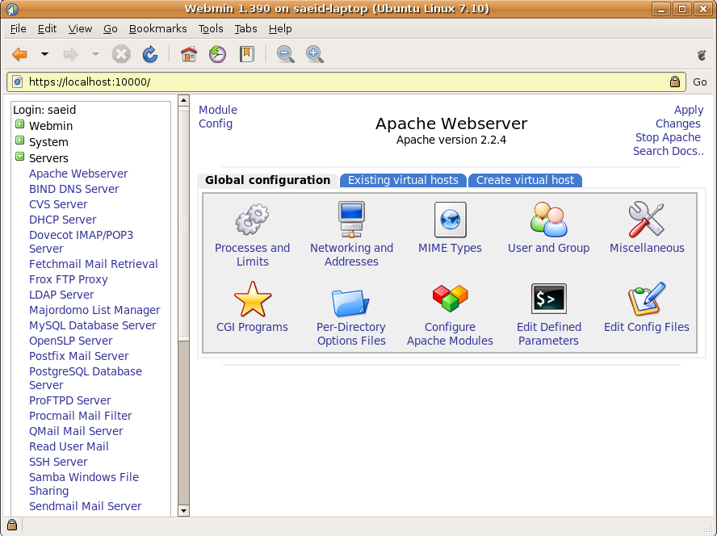Click the URL address field
The width and height of the screenshot is (717, 536).
tap(339, 82)
